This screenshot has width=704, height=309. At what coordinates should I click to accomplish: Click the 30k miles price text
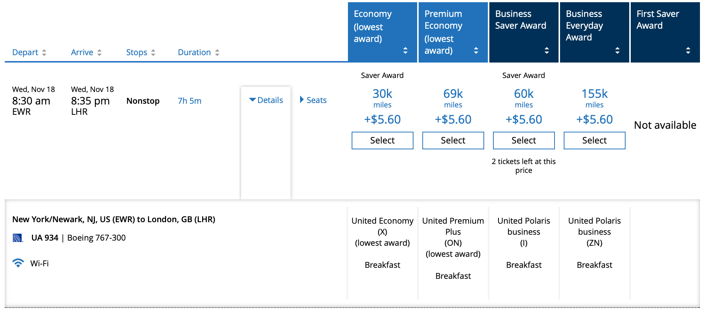383,98
